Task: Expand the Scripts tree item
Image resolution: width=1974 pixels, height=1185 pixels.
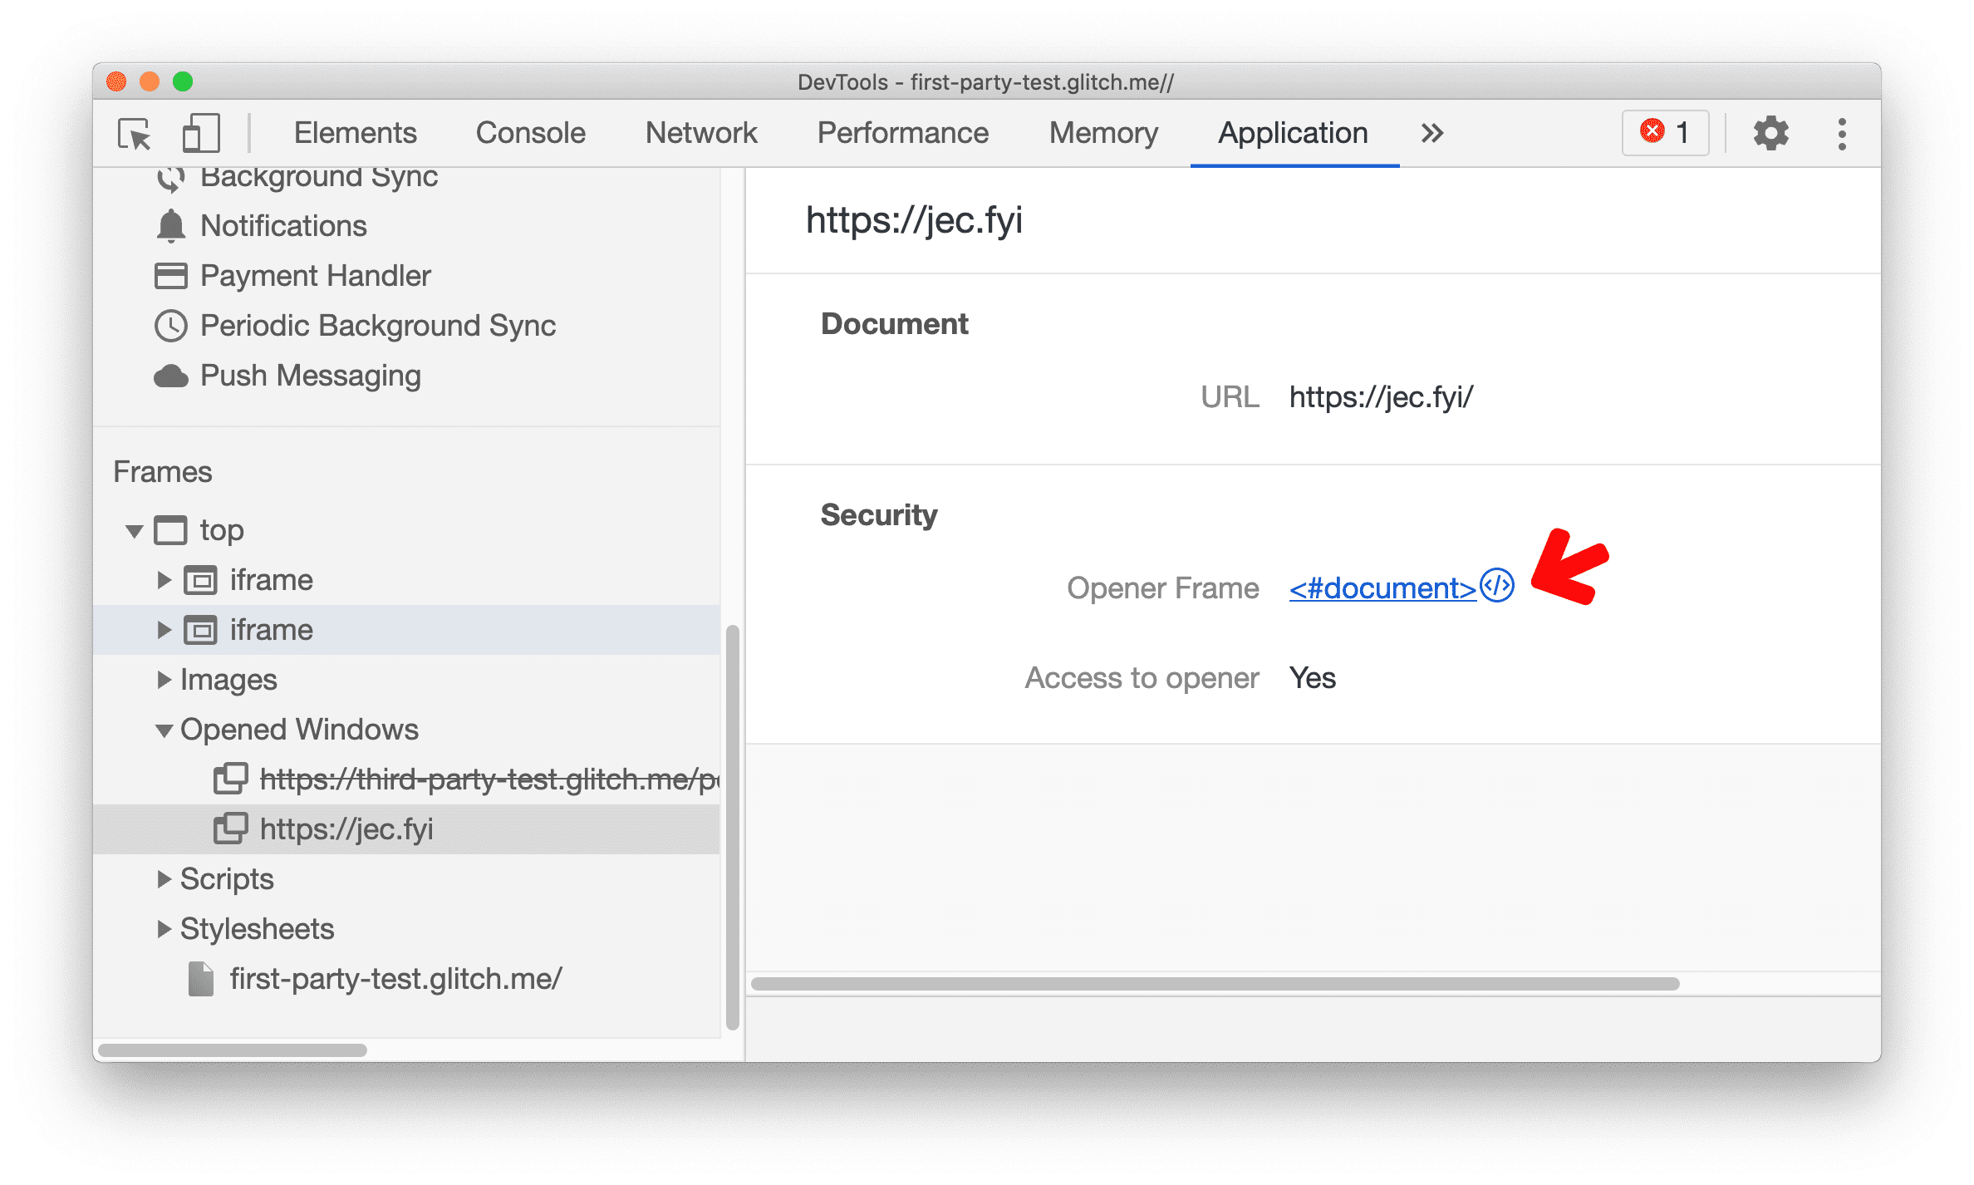Action: tap(168, 876)
